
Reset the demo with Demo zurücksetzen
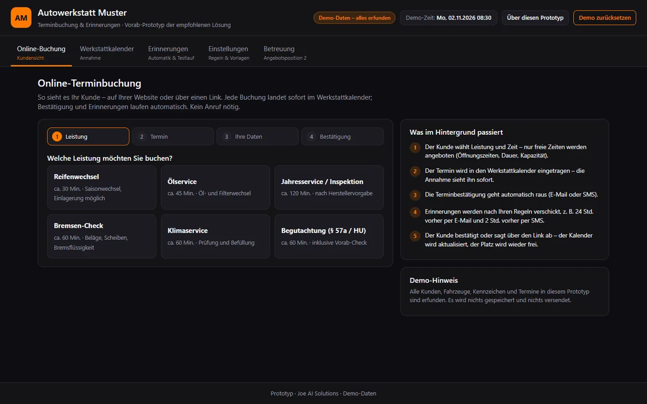point(605,18)
